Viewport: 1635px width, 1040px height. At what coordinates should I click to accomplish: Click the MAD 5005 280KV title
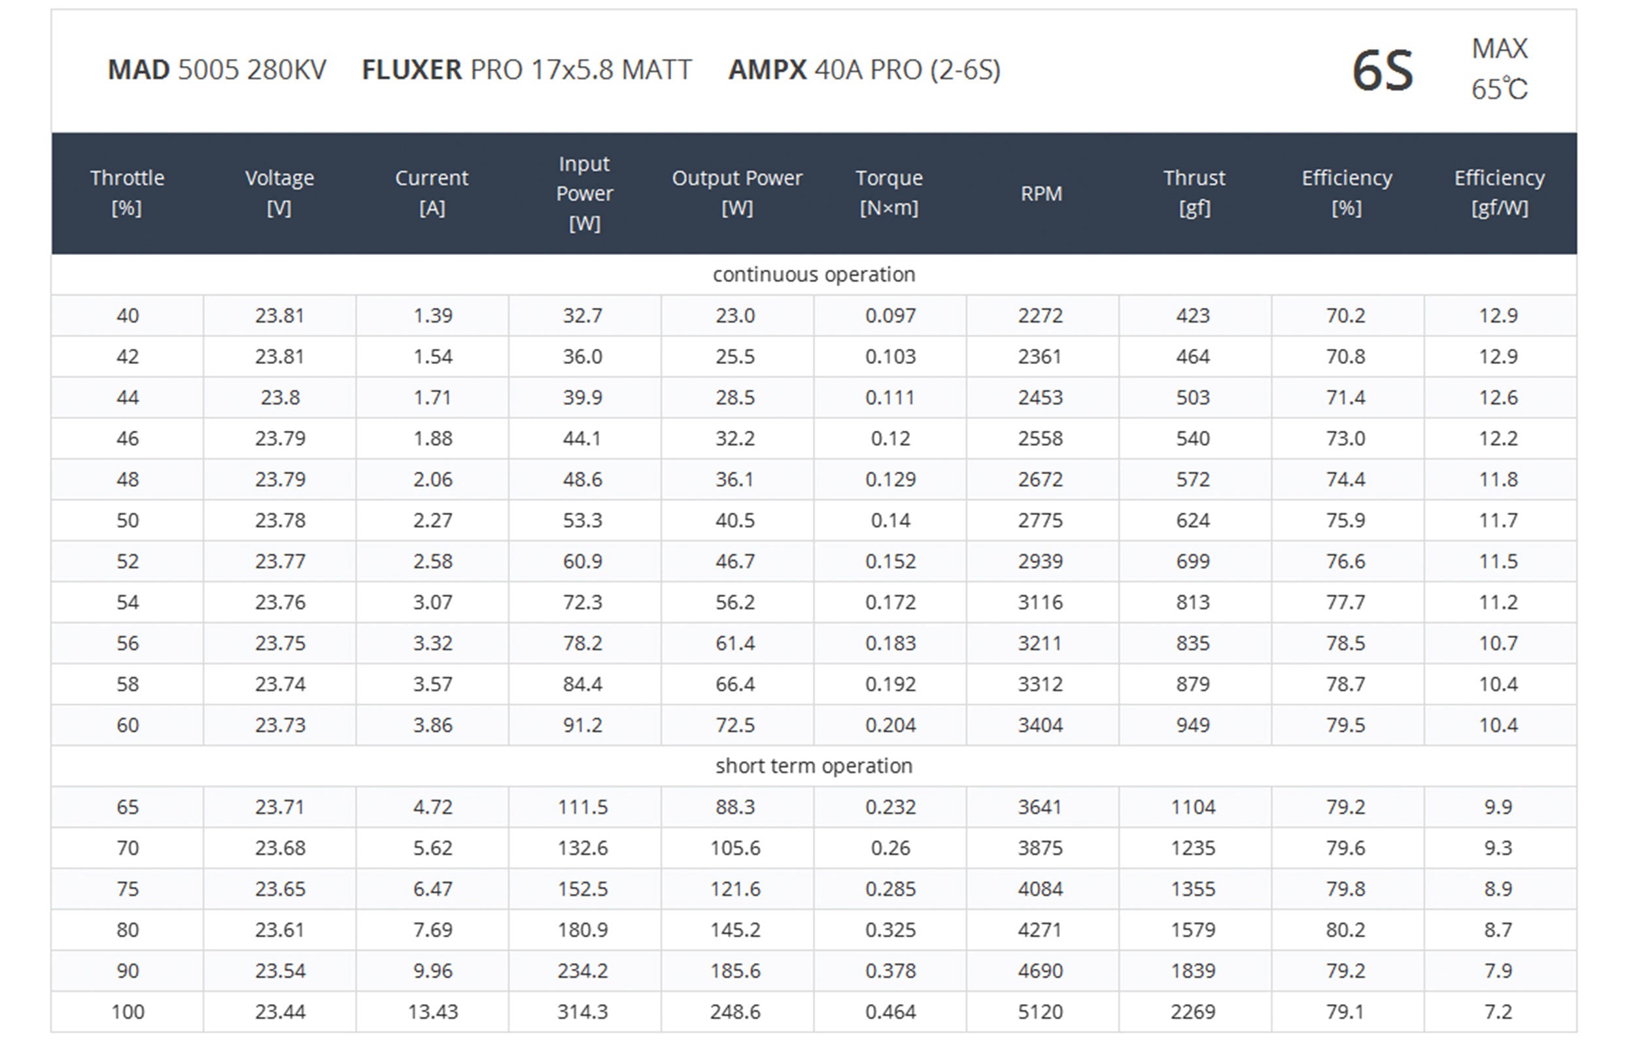tap(216, 70)
